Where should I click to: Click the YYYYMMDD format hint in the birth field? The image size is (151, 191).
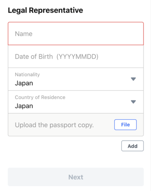click(x=77, y=56)
